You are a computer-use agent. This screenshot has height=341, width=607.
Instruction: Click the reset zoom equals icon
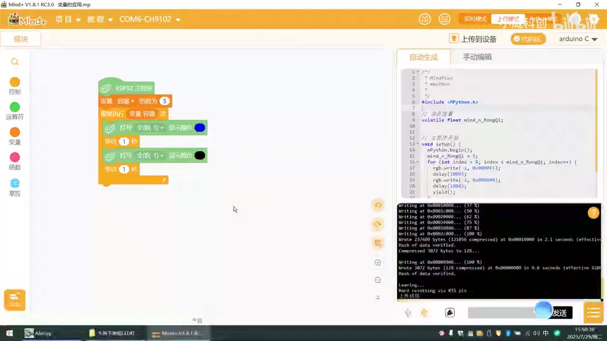(378, 297)
